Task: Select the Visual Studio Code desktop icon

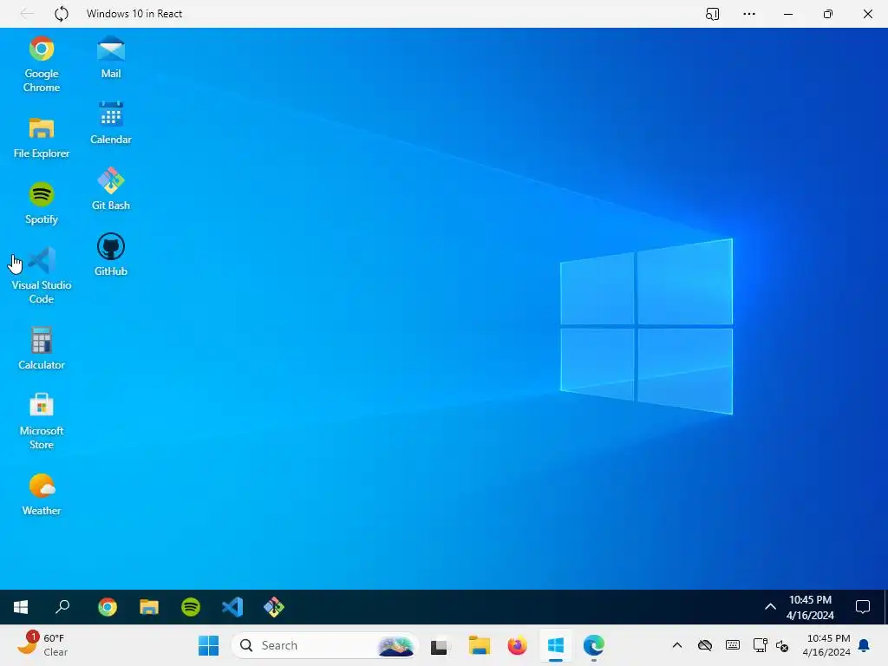Action: point(42,276)
